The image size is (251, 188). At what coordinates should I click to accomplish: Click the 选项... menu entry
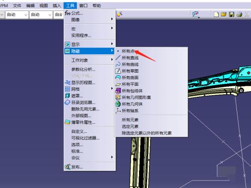click(77, 145)
